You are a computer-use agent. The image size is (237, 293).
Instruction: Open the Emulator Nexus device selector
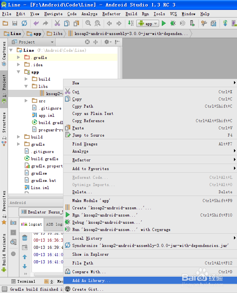(41, 212)
